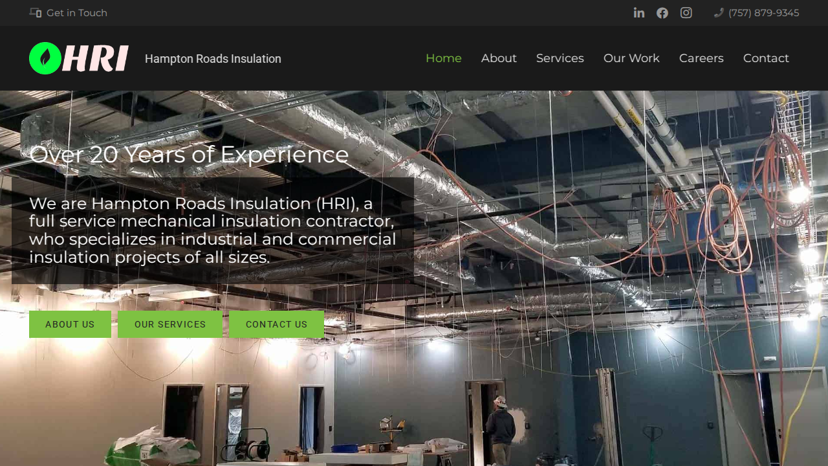Click the Get in Touch devices icon

coord(36,13)
